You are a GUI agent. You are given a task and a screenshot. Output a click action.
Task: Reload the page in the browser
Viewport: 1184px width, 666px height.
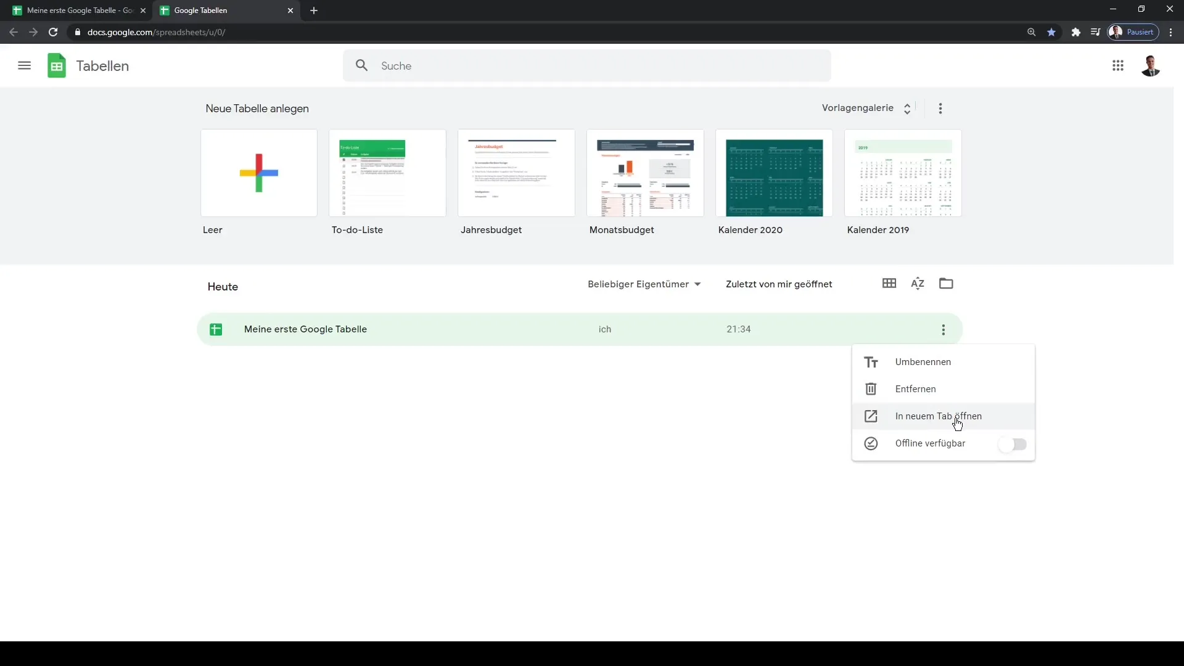click(53, 32)
